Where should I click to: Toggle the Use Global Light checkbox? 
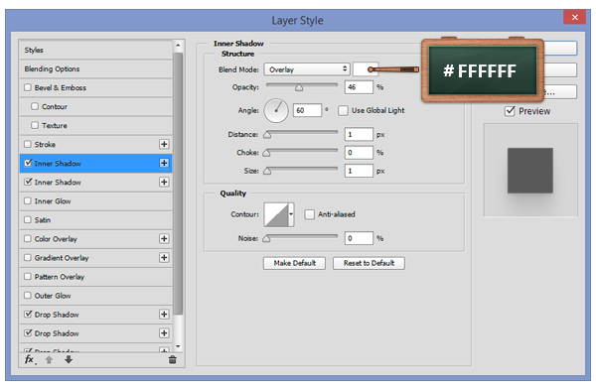point(343,110)
